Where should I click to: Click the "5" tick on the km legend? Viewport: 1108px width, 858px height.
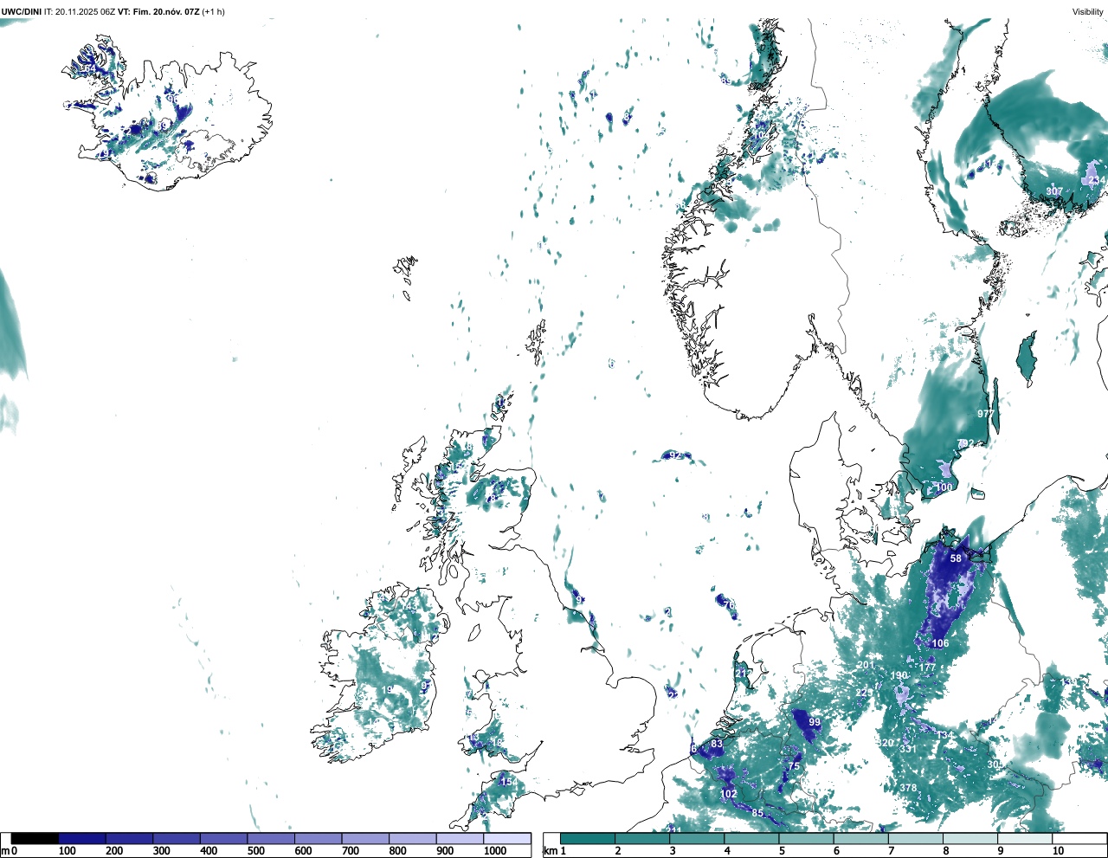(x=782, y=851)
